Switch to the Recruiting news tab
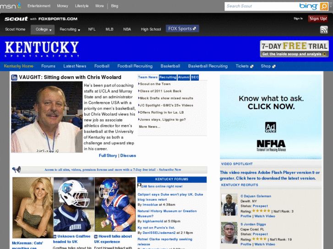Image resolution: width=333 pixels, height=249 pixels. point(168,77)
